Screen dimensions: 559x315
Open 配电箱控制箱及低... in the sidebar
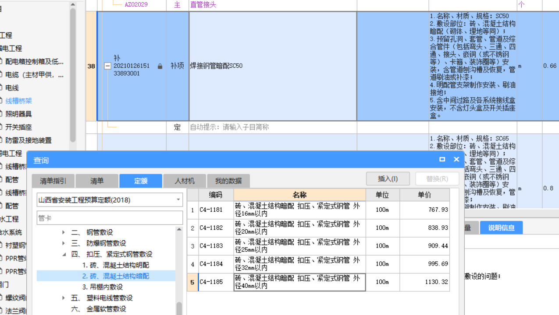(x=34, y=62)
